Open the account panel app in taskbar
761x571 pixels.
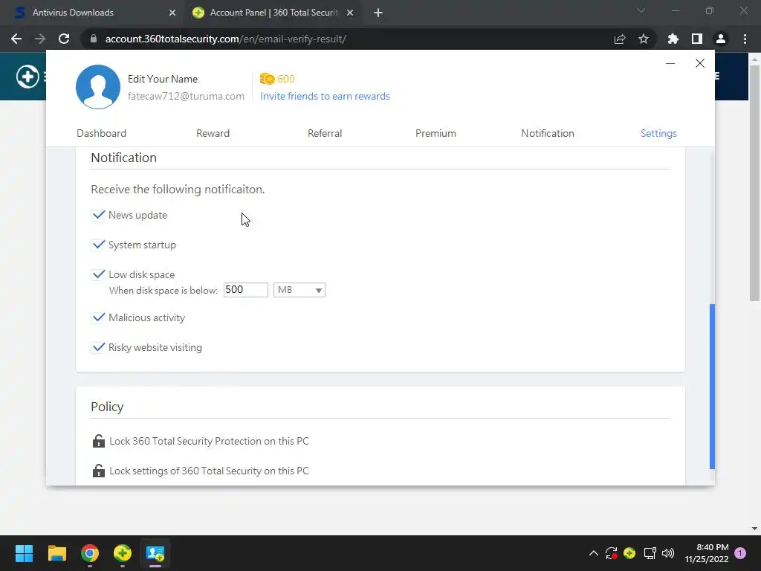155,553
